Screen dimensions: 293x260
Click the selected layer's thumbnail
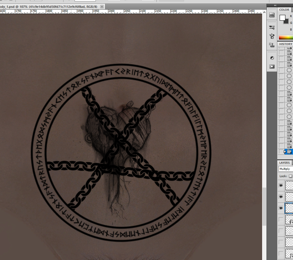[289, 208]
